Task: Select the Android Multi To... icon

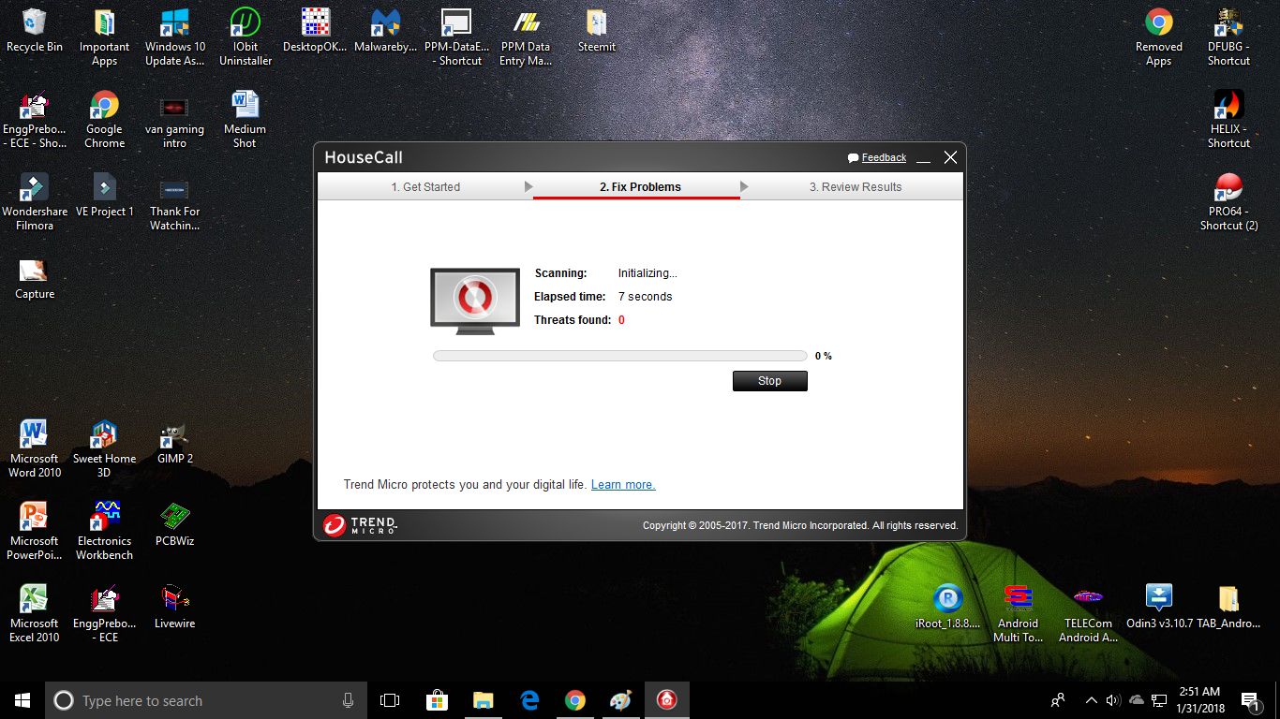Action: [1018, 614]
